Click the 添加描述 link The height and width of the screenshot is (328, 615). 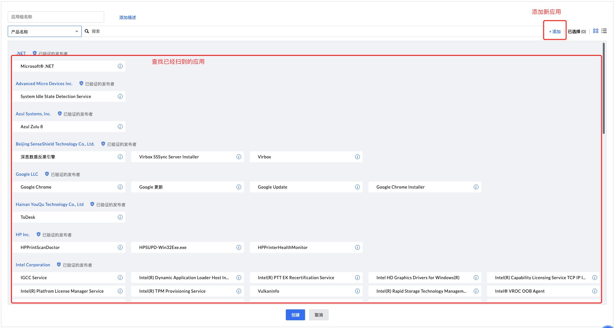point(128,17)
